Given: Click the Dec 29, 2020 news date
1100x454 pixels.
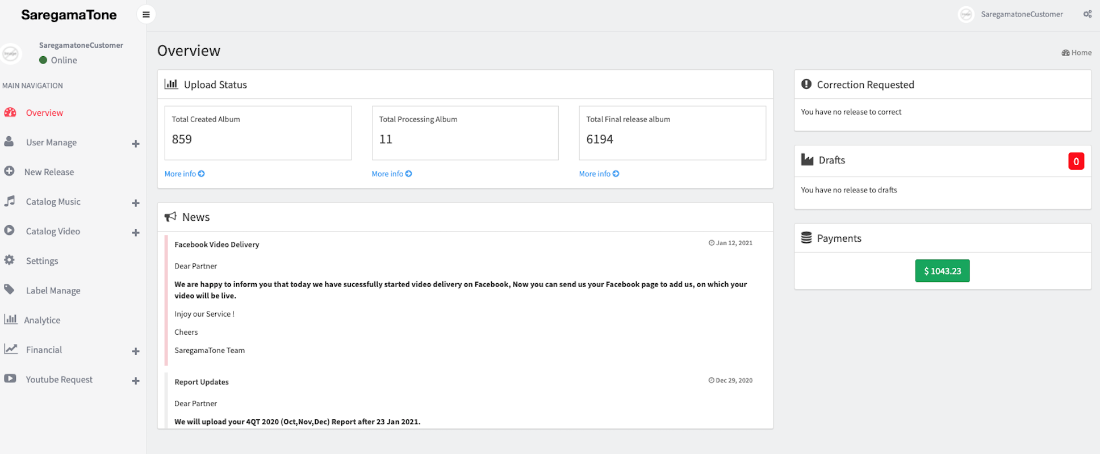Looking at the screenshot, I should 730,380.
